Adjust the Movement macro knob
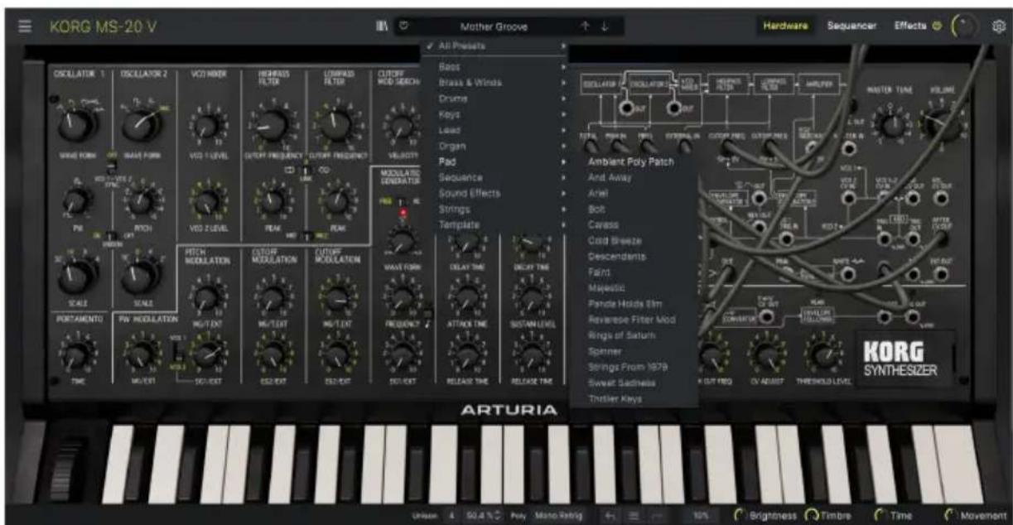The width and height of the screenshot is (1013, 525). [x=951, y=516]
